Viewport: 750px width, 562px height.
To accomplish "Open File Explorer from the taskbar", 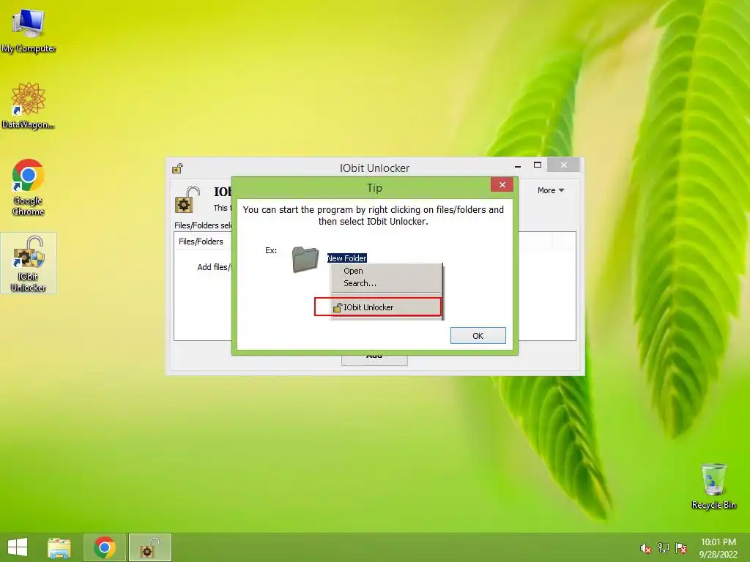I will (x=59, y=547).
